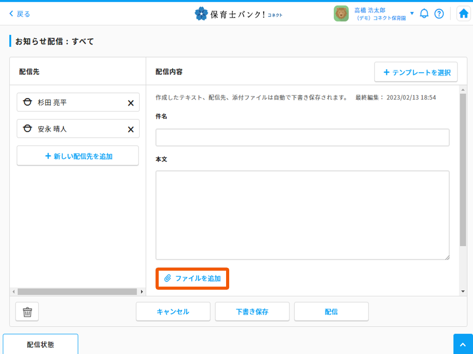Click the trash can delete icon
473x354 pixels.
tap(27, 312)
